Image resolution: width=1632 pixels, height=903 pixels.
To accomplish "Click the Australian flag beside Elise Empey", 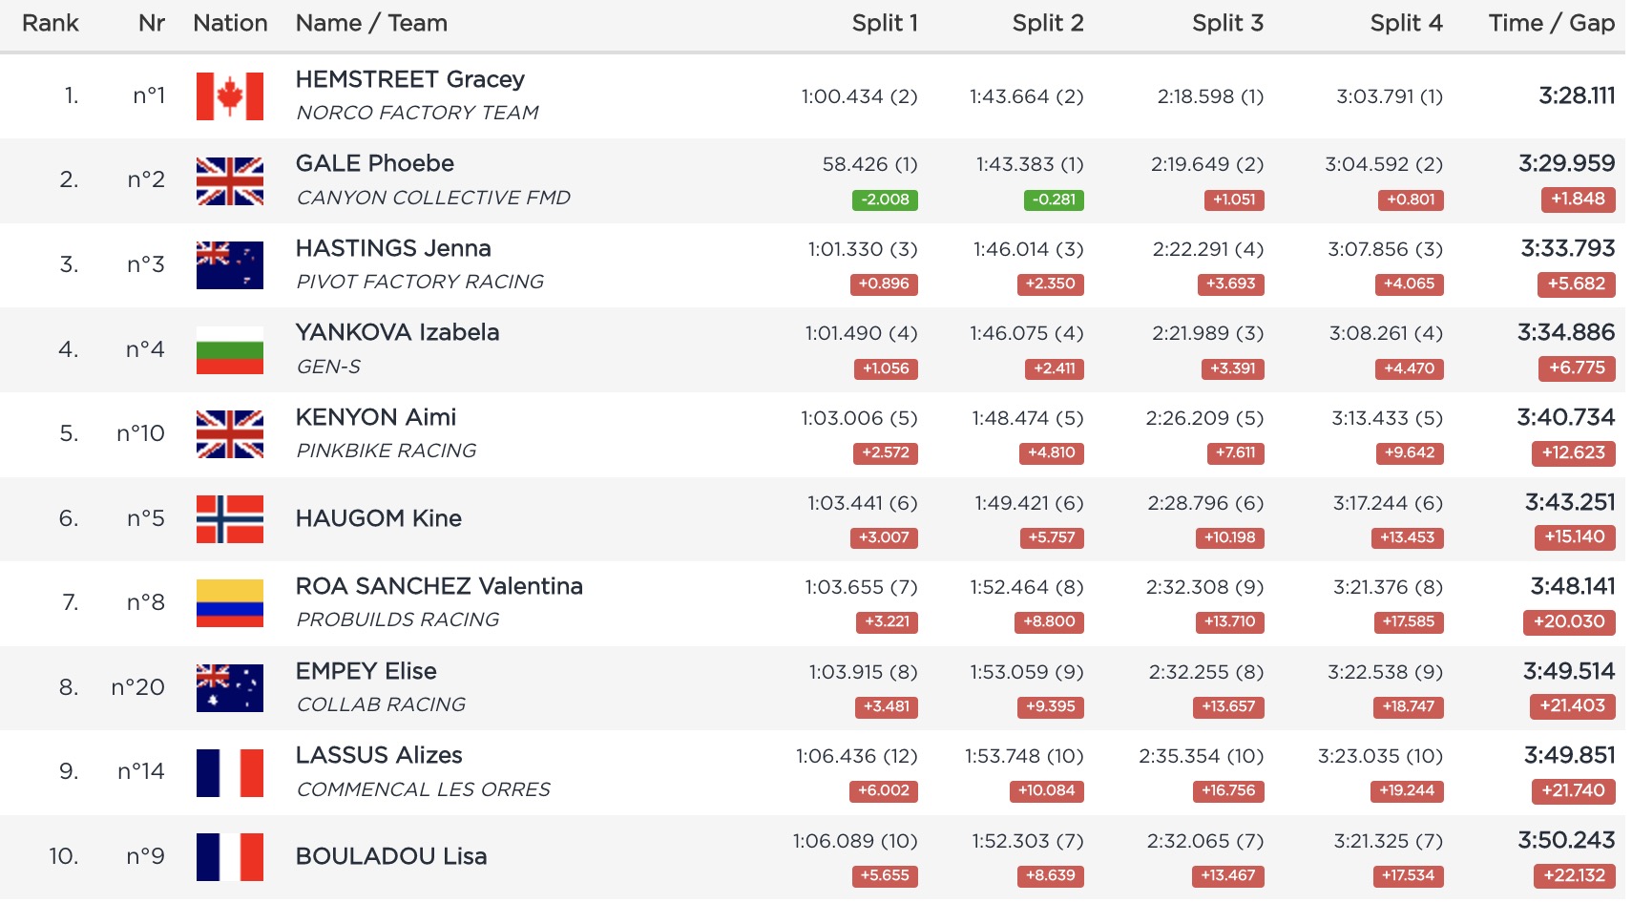I will (229, 688).
